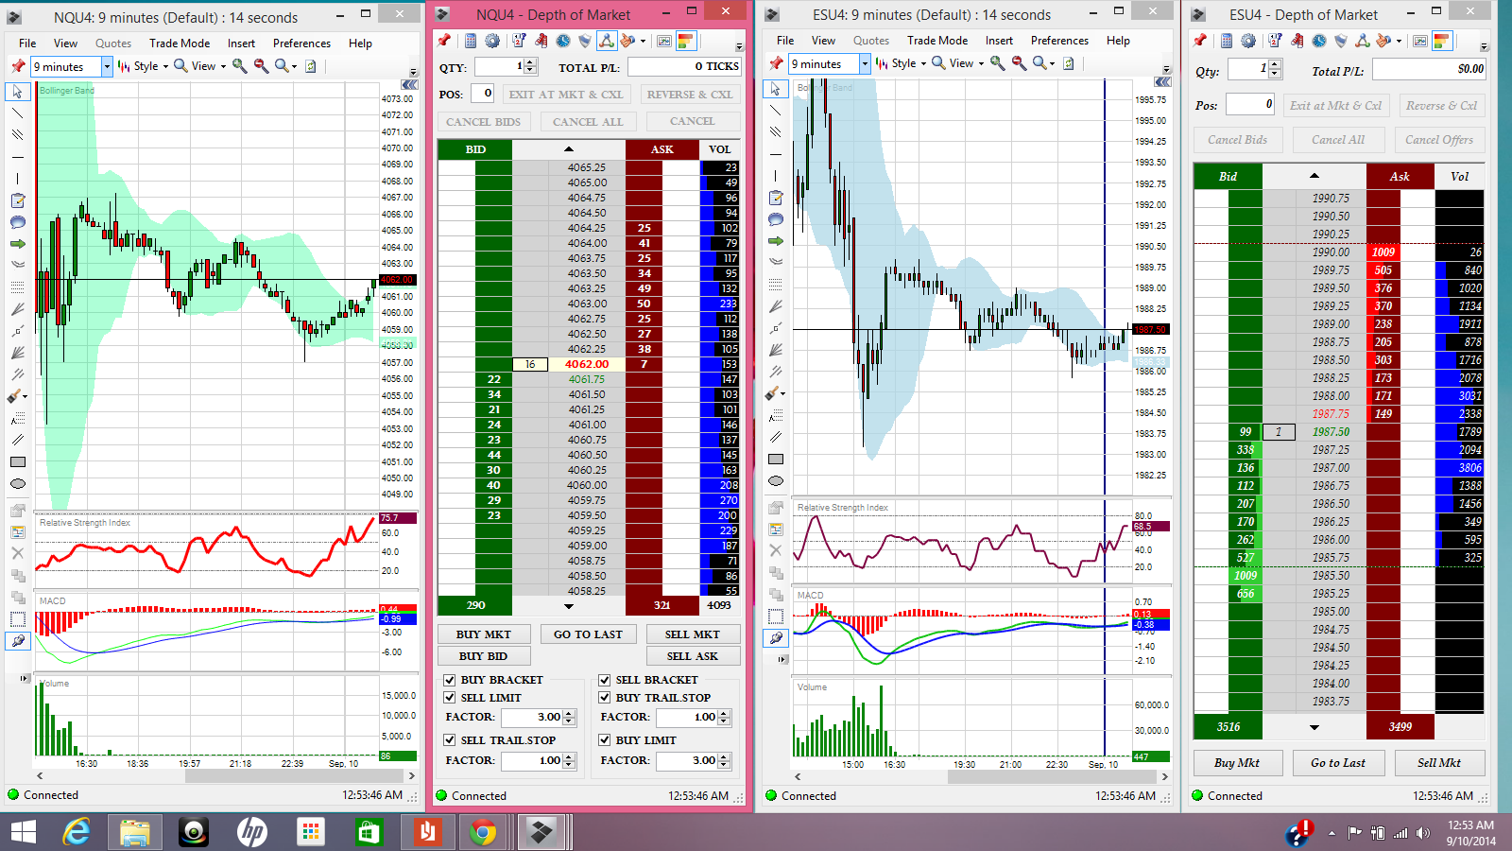Viewport: 1512px width, 851px height.
Task: Open the Help menu in the ESU4 chart
Action: coord(1118,41)
